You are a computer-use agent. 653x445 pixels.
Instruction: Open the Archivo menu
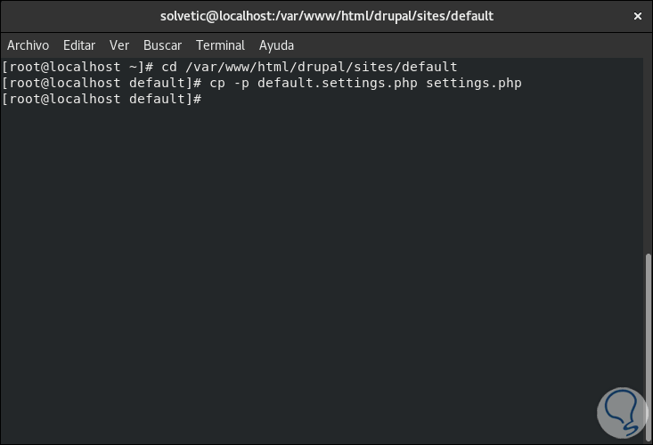coord(28,45)
